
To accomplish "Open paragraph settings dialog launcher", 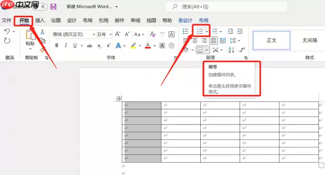I will pyautogui.click(x=246, y=58).
